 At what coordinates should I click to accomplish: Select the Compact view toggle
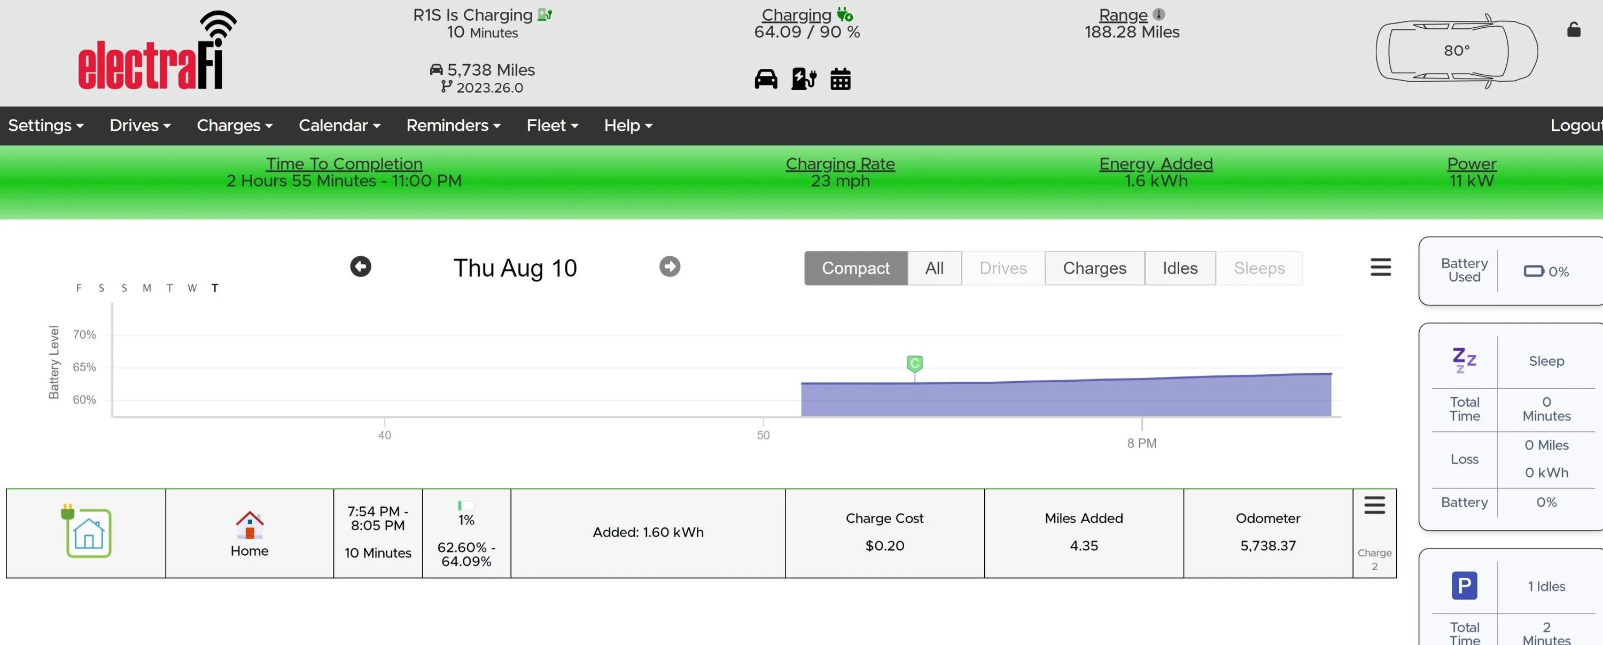coord(855,268)
